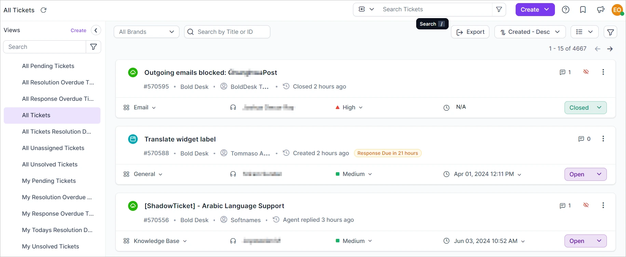
Task: Go to previous page of tickets
Action: coord(598,49)
